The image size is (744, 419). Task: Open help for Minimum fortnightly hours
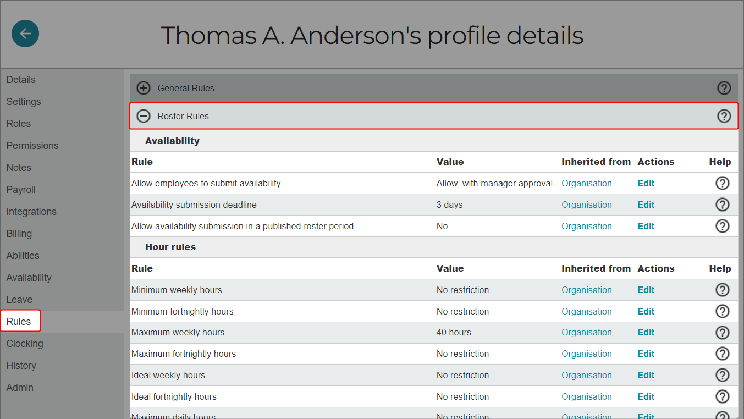click(723, 311)
